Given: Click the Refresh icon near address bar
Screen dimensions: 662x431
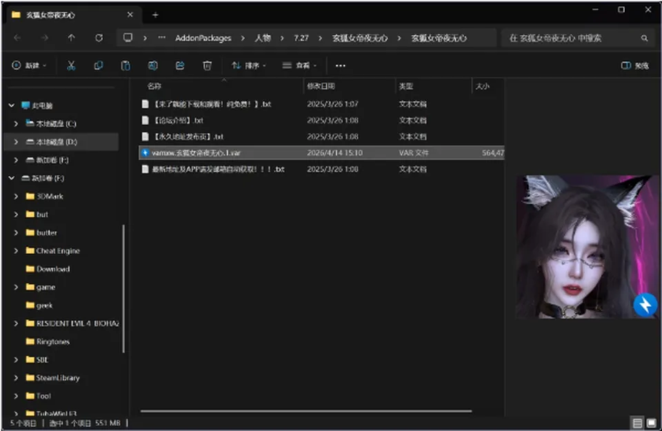Looking at the screenshot, I should tap(99, 38).
